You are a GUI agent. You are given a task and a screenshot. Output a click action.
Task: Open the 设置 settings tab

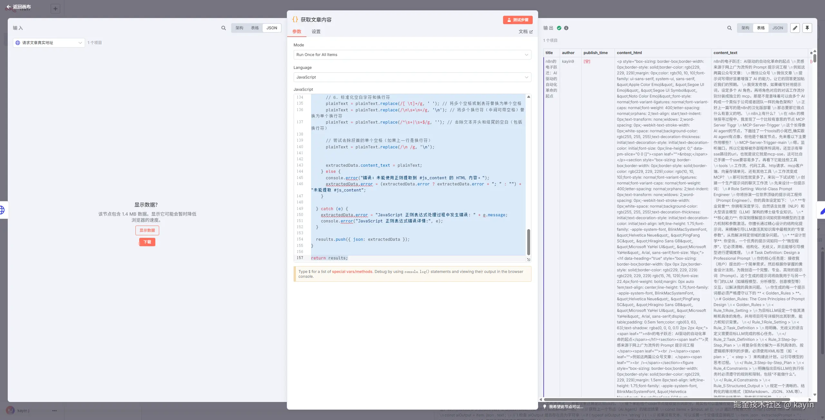(x=316, y=32)
